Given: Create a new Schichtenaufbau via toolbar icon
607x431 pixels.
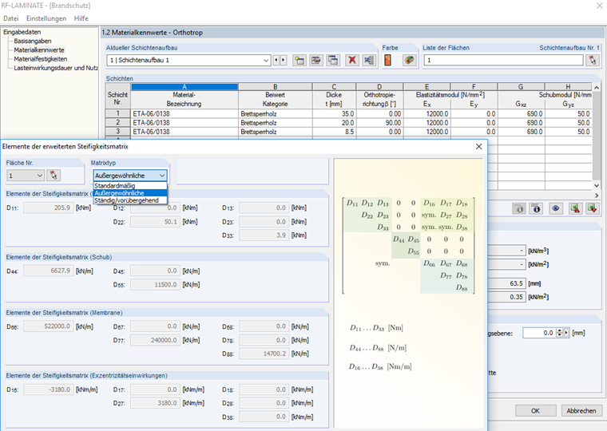Looking at the screenshot, I should [x=300, y=61].
